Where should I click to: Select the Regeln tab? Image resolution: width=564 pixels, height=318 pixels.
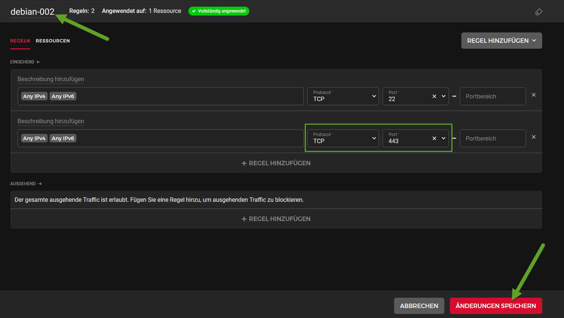[x=20, y=41]
